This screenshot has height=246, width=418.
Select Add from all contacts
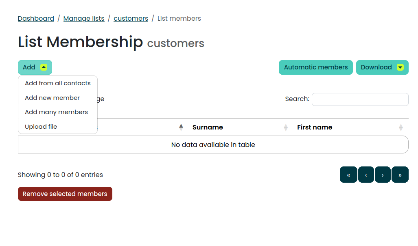click(x=58, y=83)
